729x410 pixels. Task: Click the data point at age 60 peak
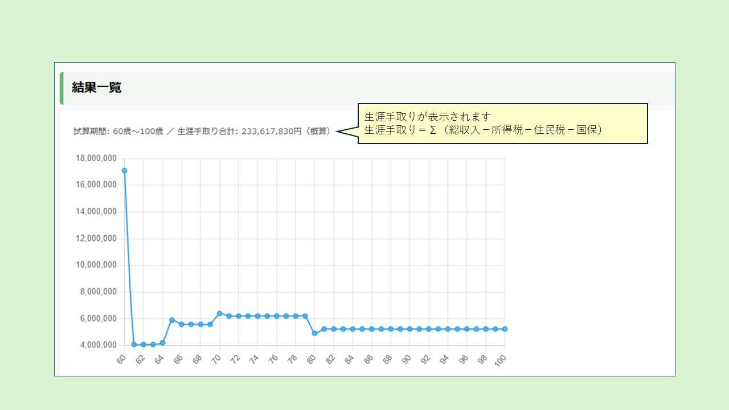(x=124, y=170)
